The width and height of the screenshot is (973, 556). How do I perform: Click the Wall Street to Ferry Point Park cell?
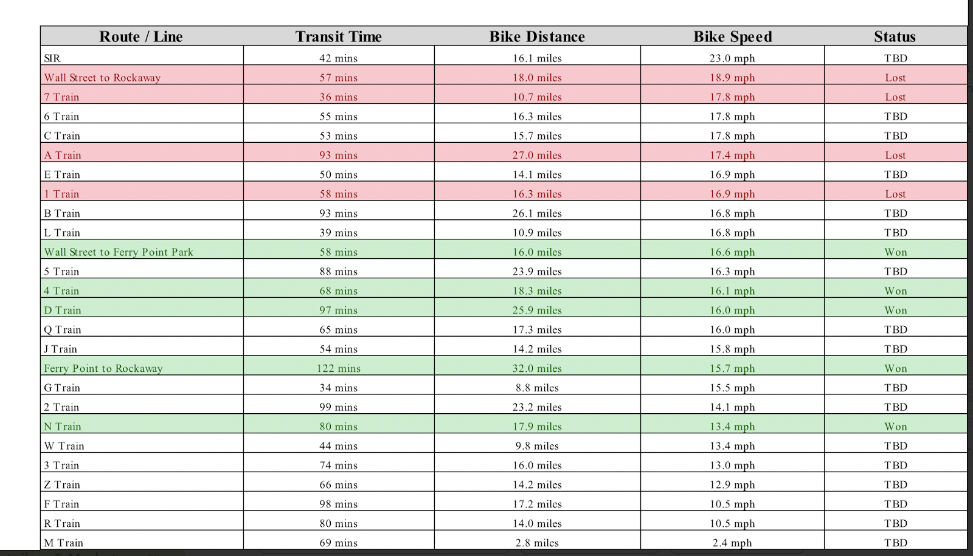pyautogui.click(x=119, y=252)
